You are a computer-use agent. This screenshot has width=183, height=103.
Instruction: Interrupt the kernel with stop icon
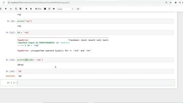(45, 9)
